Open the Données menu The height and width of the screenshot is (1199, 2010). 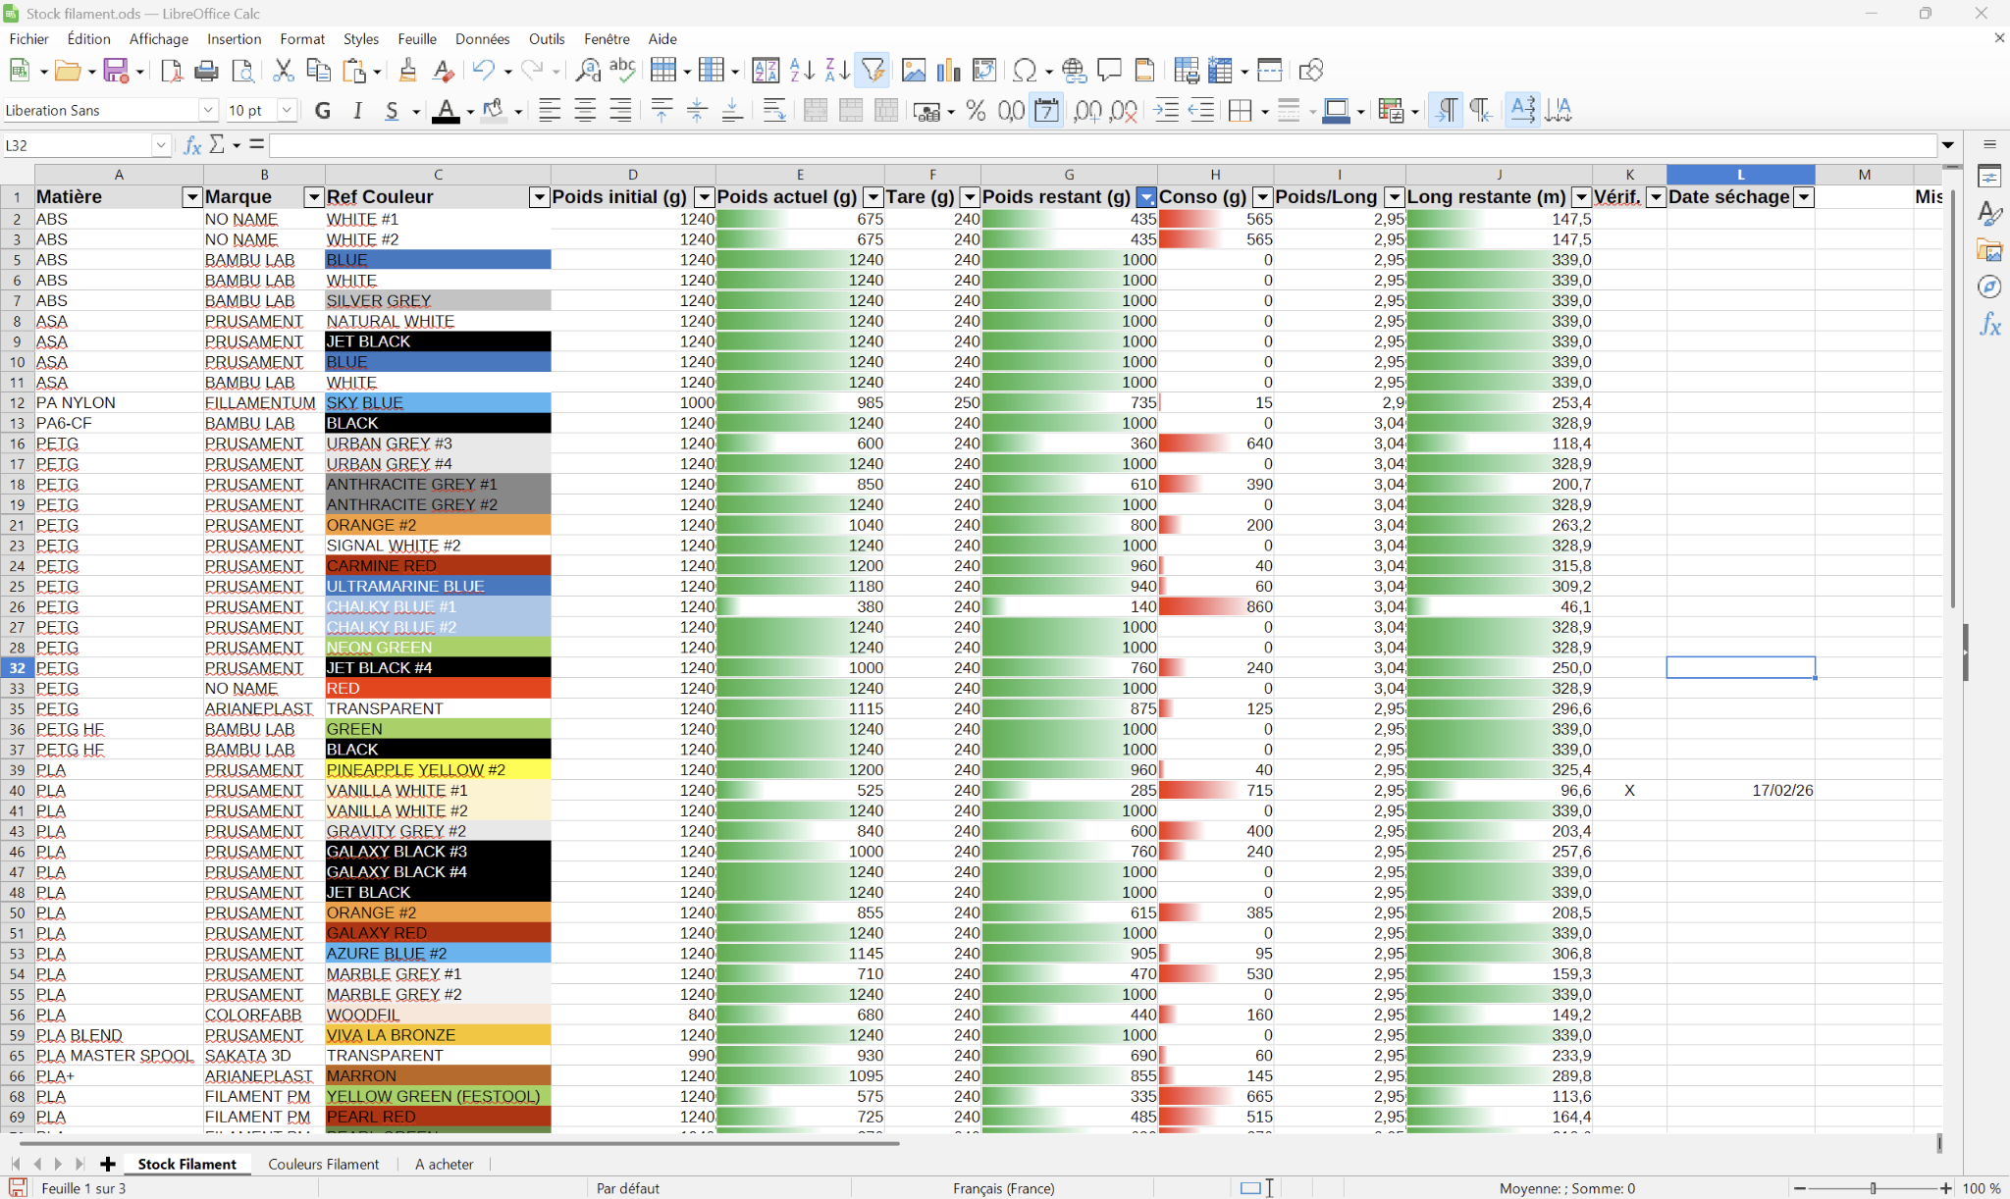[x=482, y=39]
